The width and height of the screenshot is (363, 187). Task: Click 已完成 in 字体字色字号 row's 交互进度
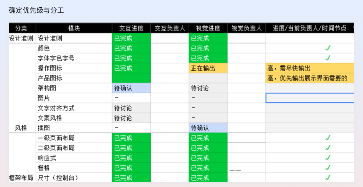(x=131, y=58)
